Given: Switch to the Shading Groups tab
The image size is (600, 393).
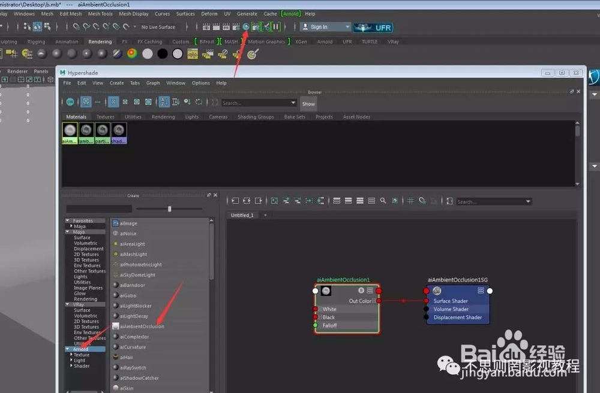Looking at the screenshot, I should point(256,117).
